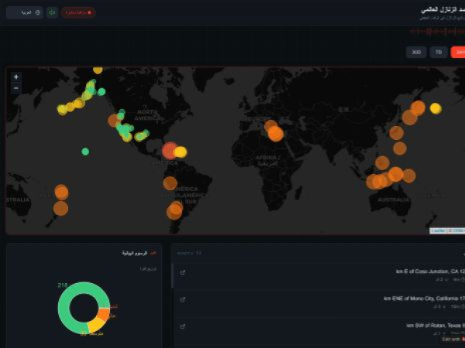Toggle the red live monitoring indicator

pos(79,12)
